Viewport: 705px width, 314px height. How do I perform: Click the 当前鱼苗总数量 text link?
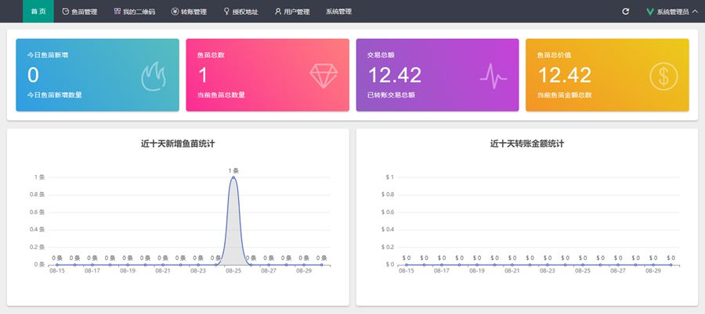[221, 95]
